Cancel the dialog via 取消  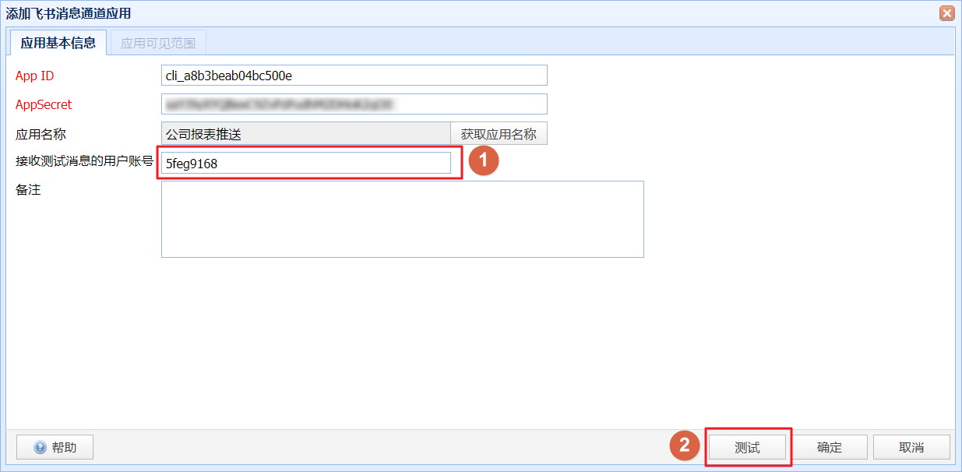[911, 447]
